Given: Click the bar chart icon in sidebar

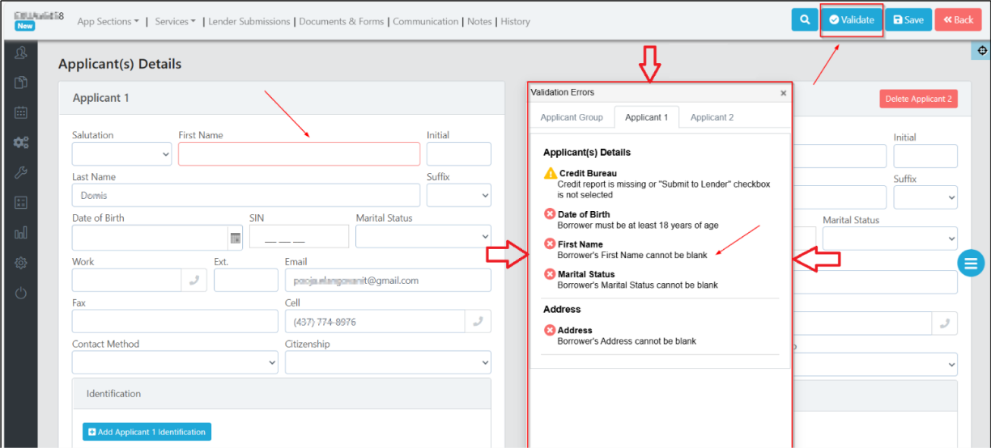Looking at the screenshot, I should click(x=21, y=233).
